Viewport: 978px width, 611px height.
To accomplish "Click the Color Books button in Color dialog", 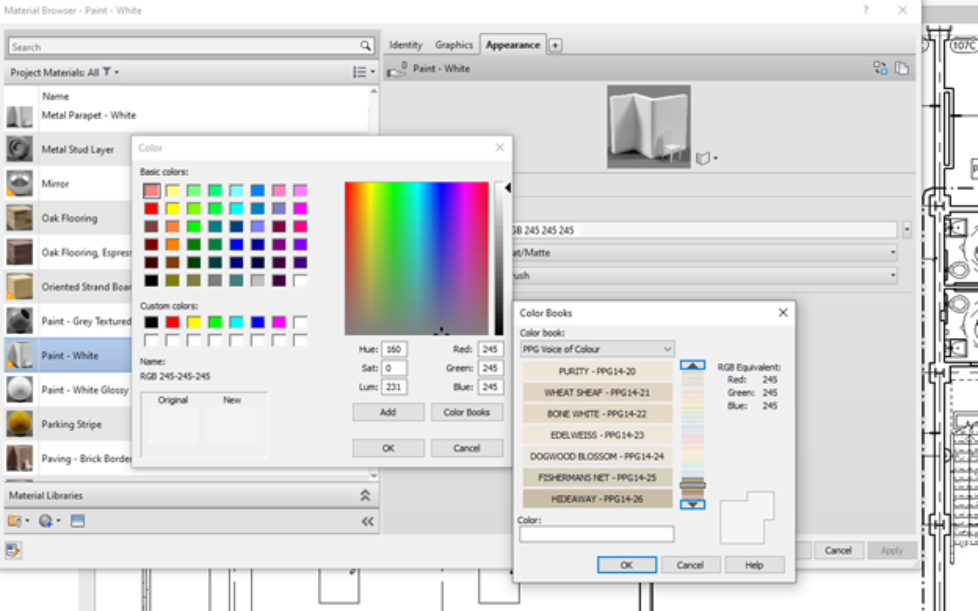I will click(467, 412).
